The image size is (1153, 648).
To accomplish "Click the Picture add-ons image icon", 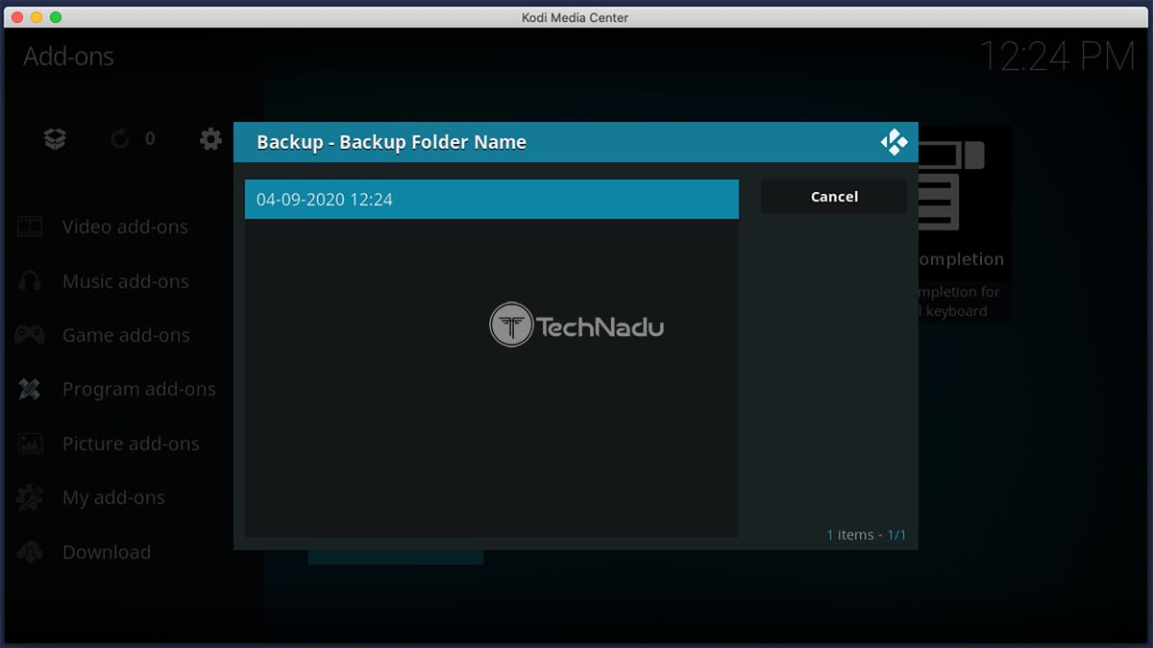I will (x=30, y=444).
